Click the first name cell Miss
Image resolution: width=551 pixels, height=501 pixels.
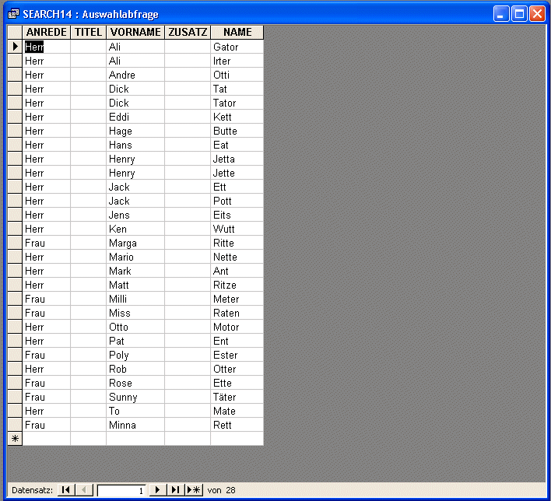coord(135,313)
